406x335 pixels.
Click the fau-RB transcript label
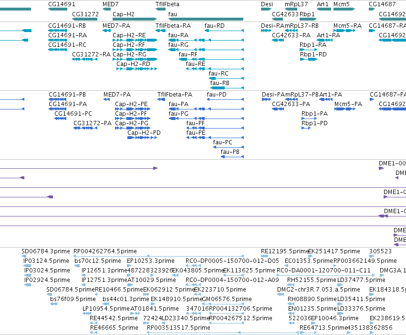(x=220, y=83)
